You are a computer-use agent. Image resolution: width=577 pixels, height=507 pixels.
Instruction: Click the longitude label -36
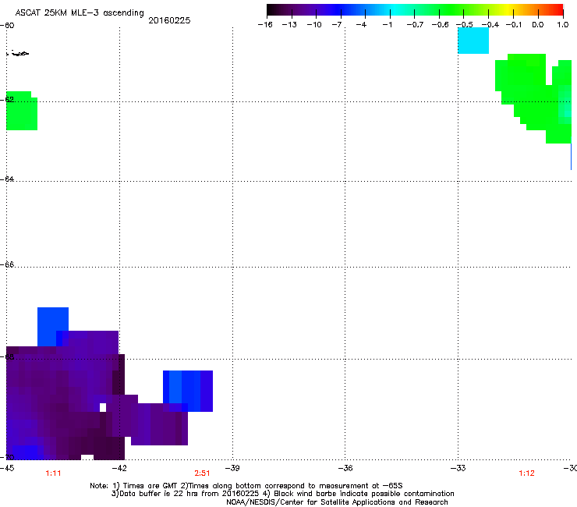coord(345,468)
